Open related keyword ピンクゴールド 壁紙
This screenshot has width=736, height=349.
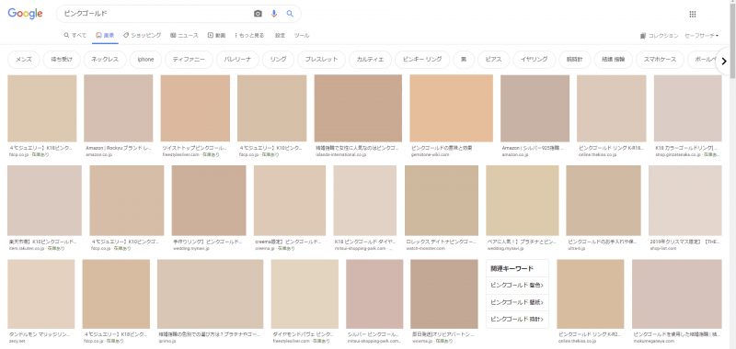[x=517, y=302]
